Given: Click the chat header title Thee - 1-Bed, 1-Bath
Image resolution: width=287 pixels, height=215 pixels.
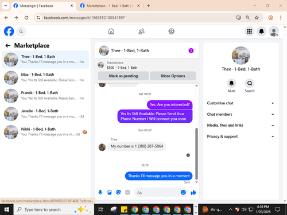Looking at the screenshot, I should pyautogui.click(x=130, y=50).
